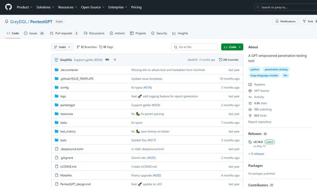The width and height of the screenshot is (317, 188).
Task: Click the red failed-check X icon
Action: (x=115, y=59)
